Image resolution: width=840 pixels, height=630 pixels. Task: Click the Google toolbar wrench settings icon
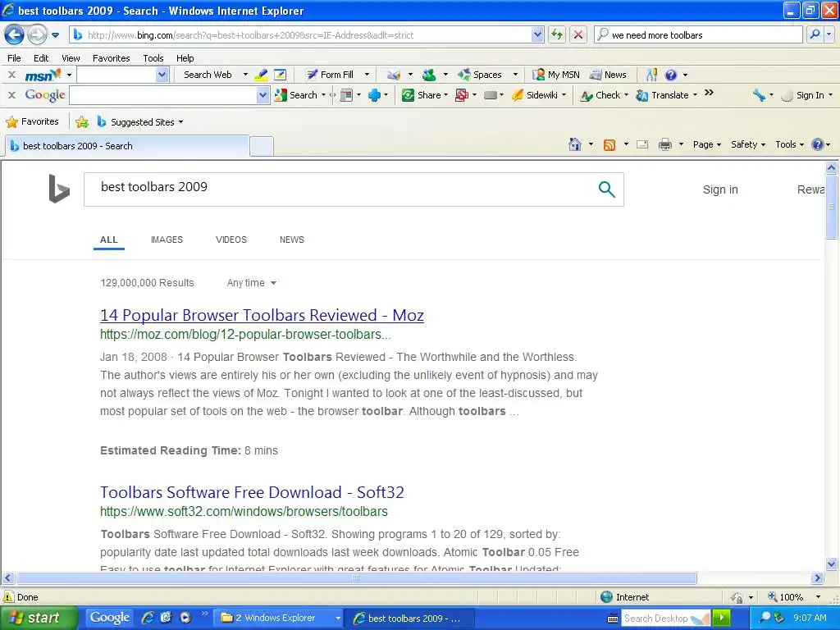(x=759, y=95)
